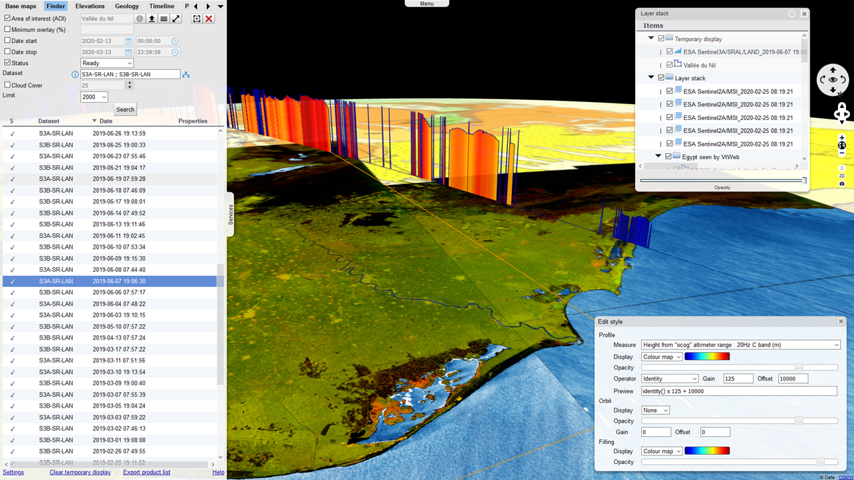Open the Status dropdown showing Ready
The image size is (854, 480).
(x=107, y=63)
